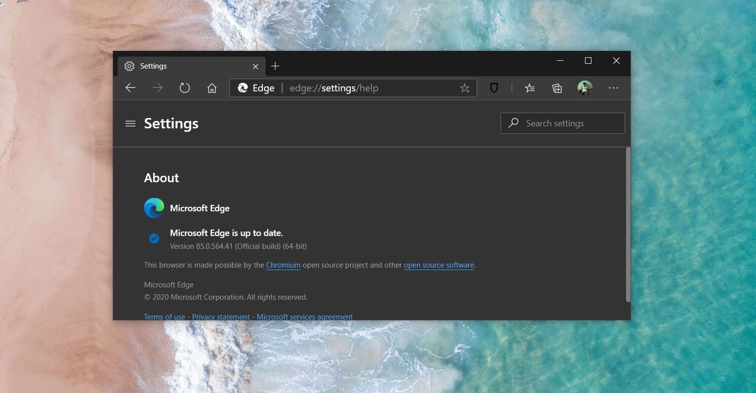Open settings navigation hamburger menu
This screenshot has width=756, height=393.
click(130, 123)
